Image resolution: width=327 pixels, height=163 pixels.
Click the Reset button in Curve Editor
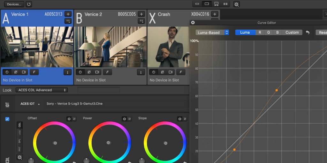[x=321, y=32]
